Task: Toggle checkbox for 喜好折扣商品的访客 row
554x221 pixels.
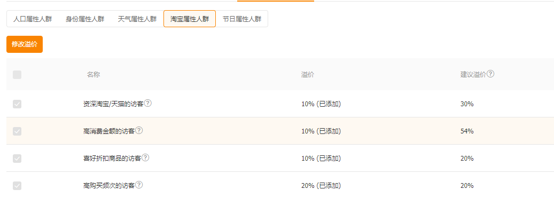Action: [x=17, y=159]
